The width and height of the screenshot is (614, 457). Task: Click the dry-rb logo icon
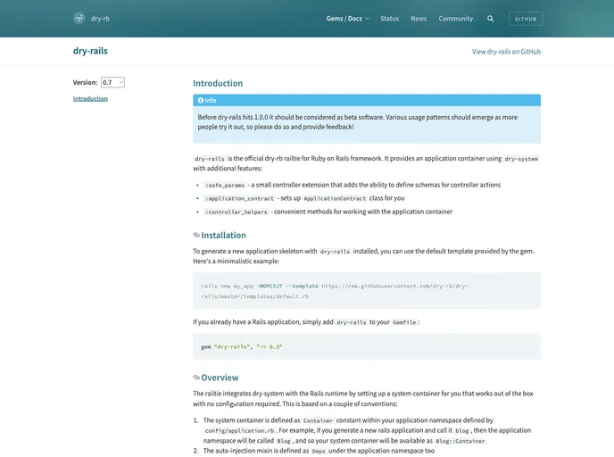click(79, 18)
